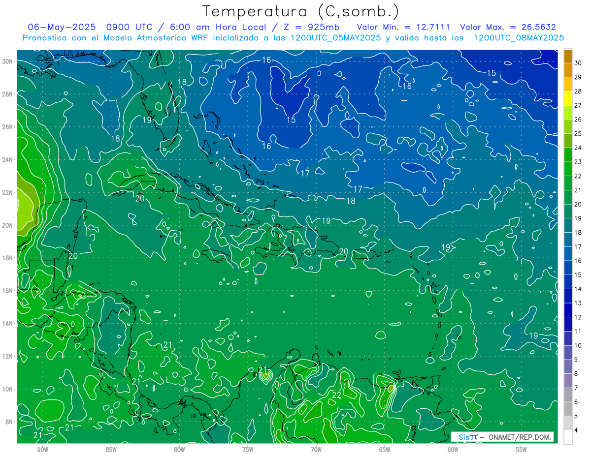Click 'Valor Max. = 26.5632' value
This screenshot has height=456, width=591.
click(508, 28)
